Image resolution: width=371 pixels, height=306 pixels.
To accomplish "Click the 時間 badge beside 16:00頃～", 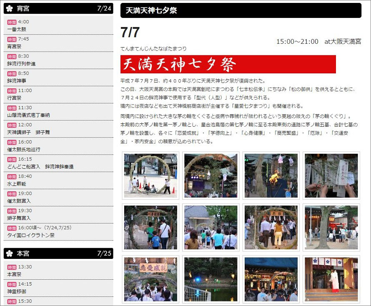I will click(x=12, y=228).
